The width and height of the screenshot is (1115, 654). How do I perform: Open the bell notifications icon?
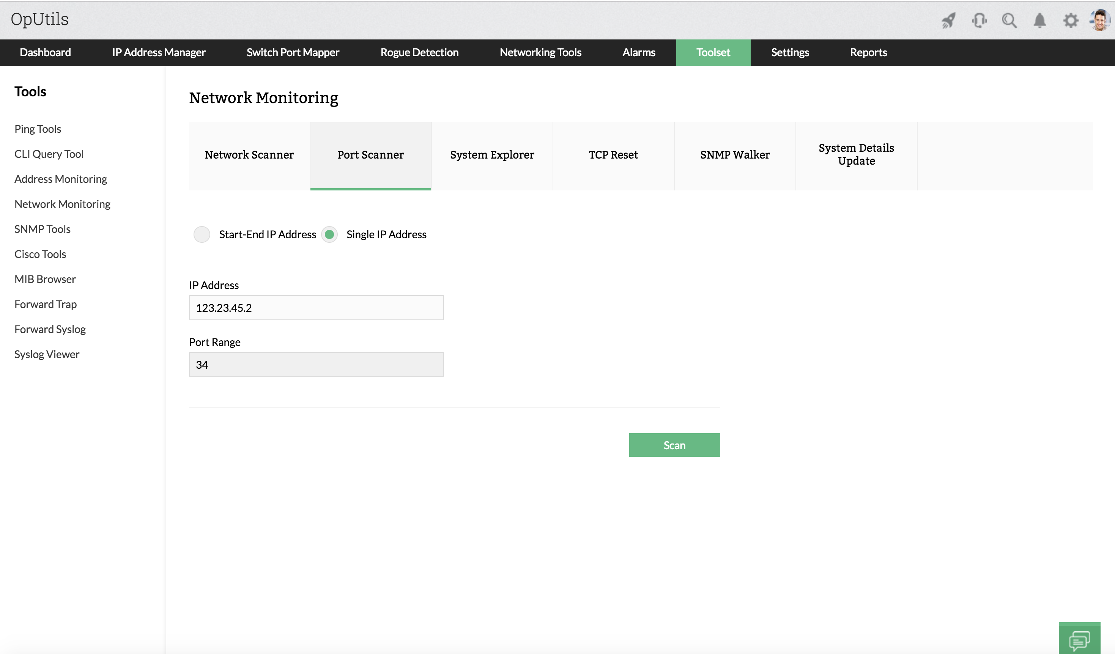(1039, 20)
